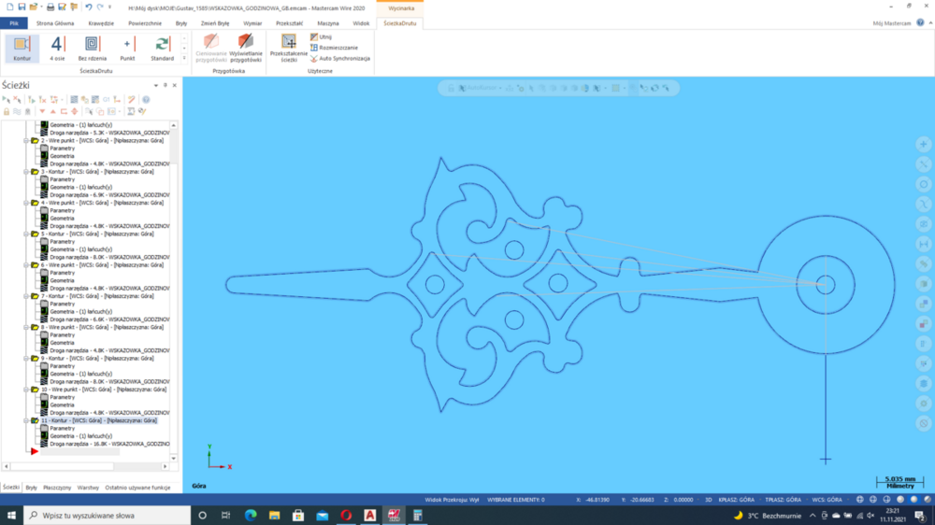
Task: Click horizontal scrollbar right arrow in tree
Action: (165, 466)
